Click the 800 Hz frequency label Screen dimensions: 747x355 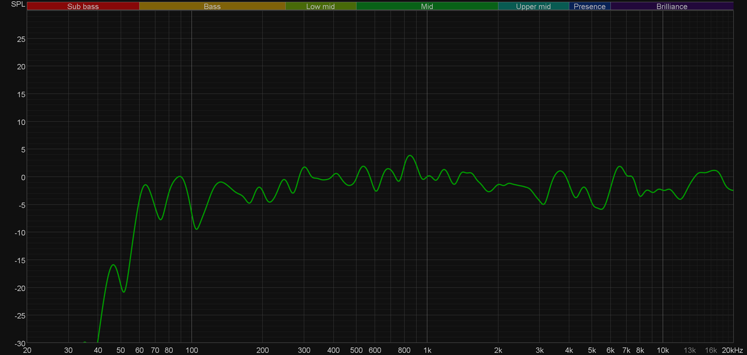click(x=404, y=350)
